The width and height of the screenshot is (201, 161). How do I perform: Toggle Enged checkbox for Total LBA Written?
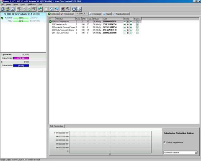137,33
